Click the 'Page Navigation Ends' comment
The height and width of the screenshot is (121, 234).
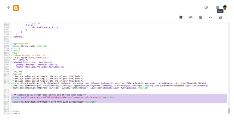pos(28,55)
